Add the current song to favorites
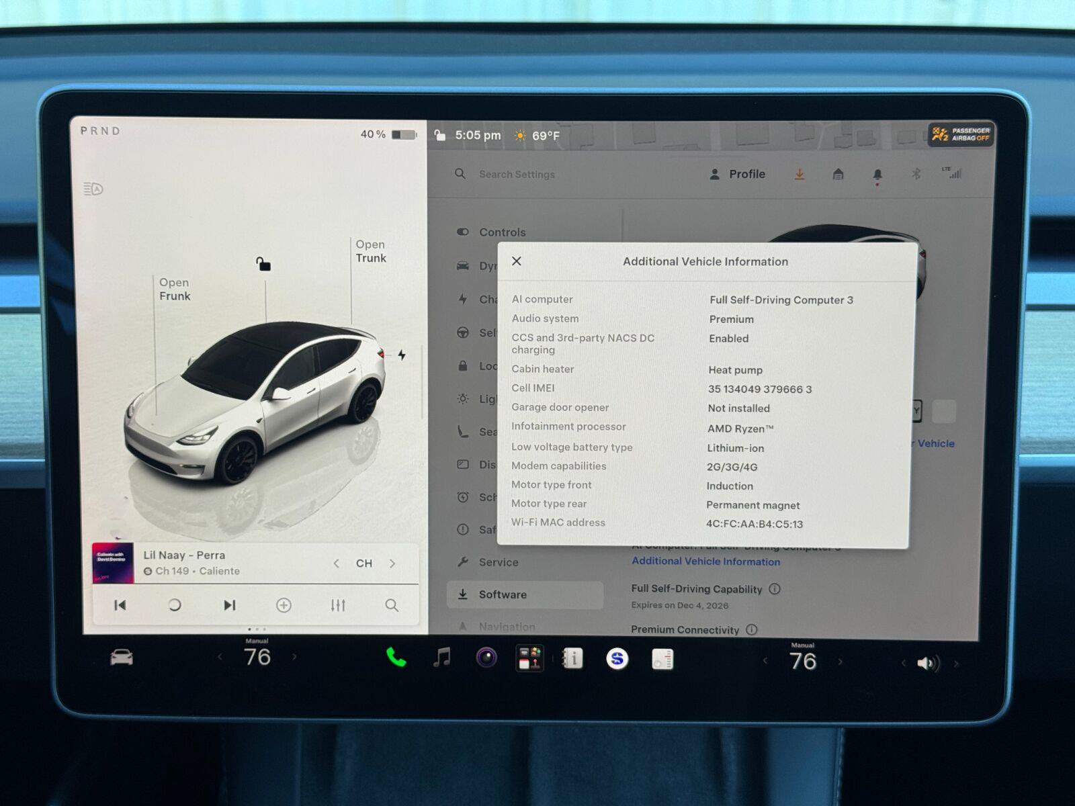Image resolution: width=1075 pixels, height=806 pixels. tap(284, 605)
